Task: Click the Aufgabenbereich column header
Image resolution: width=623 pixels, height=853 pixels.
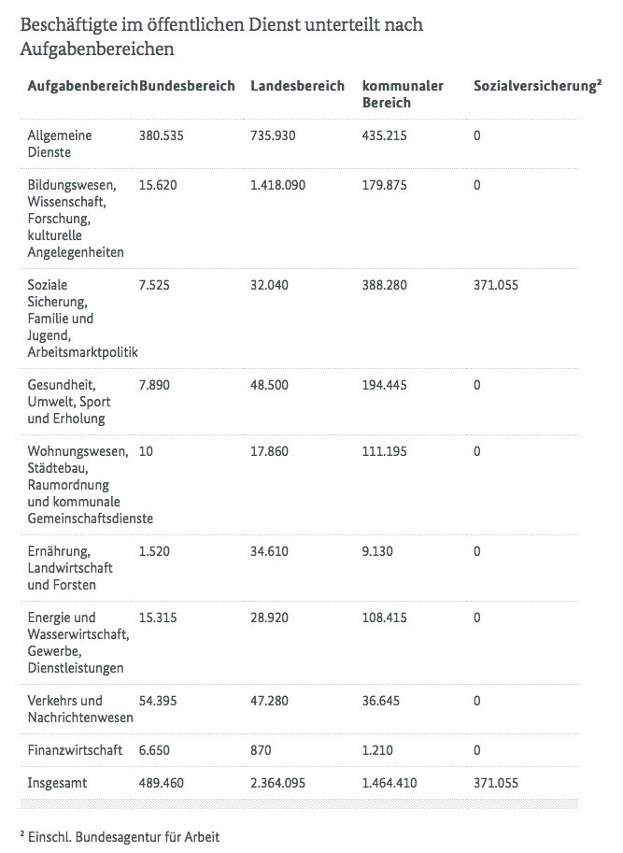Action: tap(83, 87)
